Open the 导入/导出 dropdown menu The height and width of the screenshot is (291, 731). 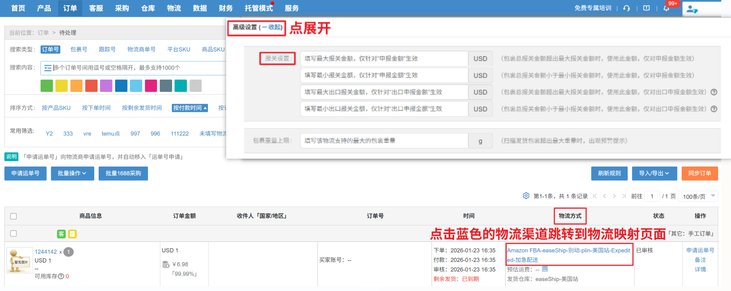pos(654,173)
